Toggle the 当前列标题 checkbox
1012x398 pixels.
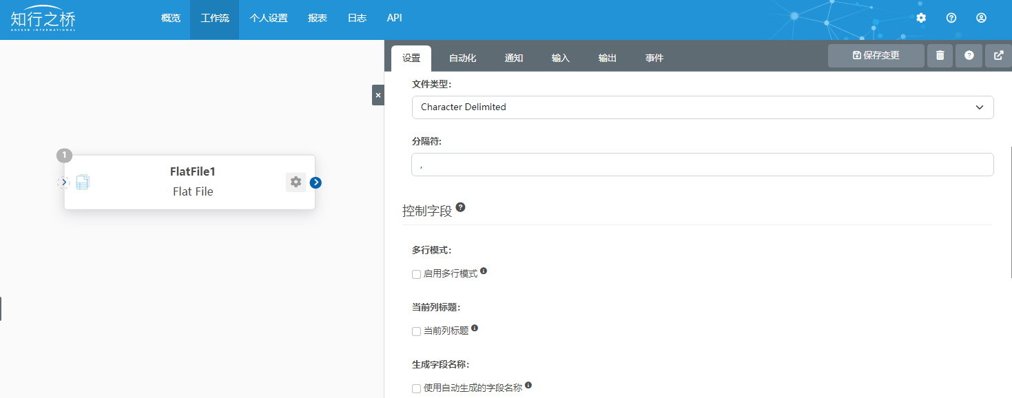[x=416, y=331]
